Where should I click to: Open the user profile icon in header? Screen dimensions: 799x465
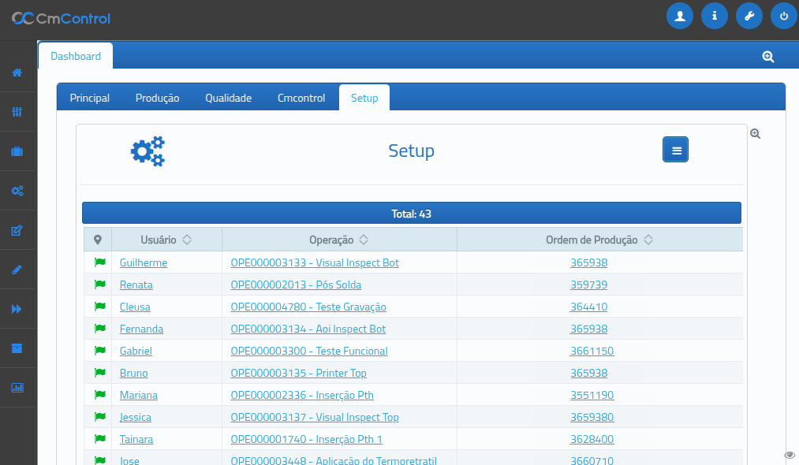point(679,16)
